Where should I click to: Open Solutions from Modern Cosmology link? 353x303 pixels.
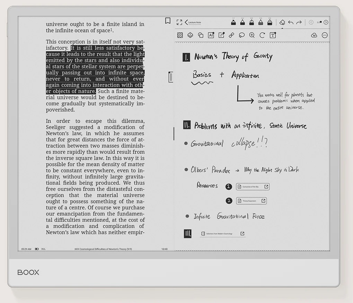[x=222, y=234]
